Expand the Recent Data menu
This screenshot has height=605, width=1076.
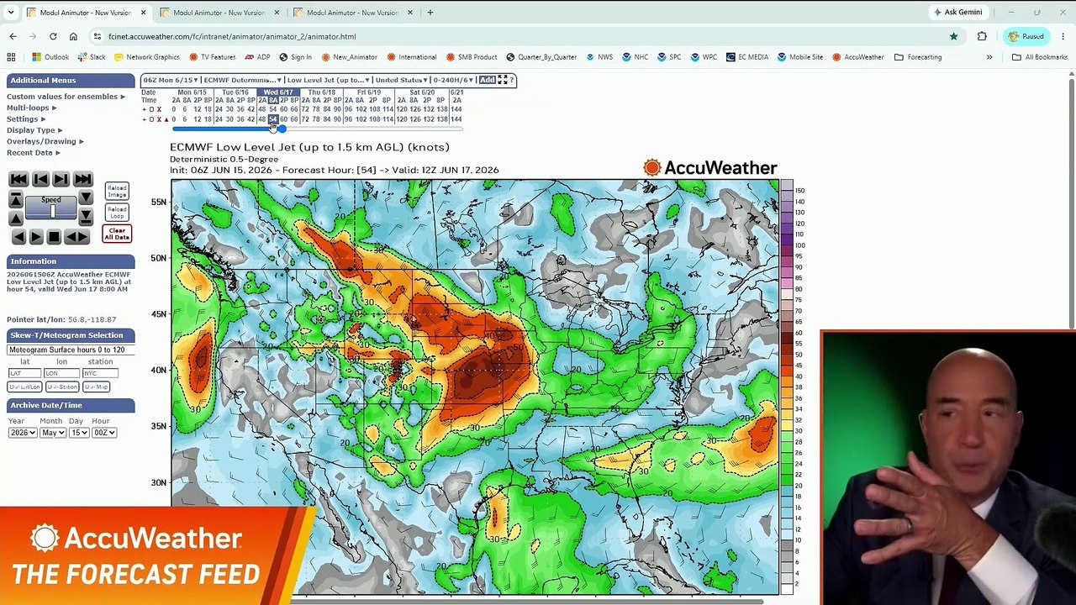coord(34,153)
